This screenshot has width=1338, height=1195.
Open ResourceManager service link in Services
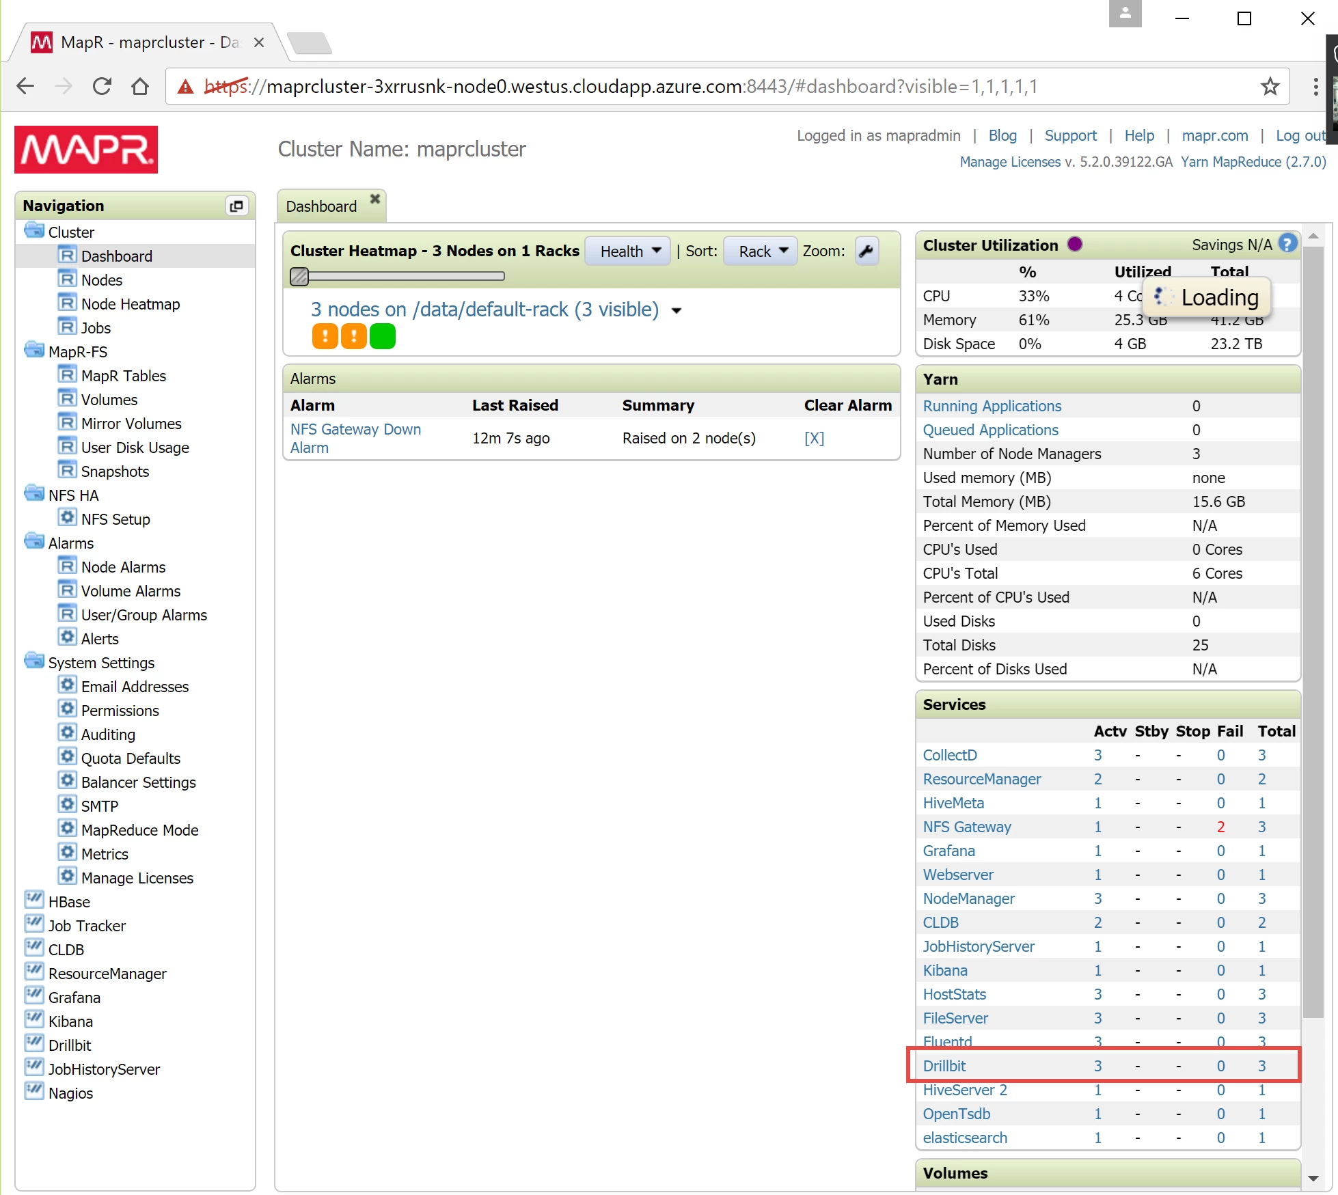click(981, 779)
